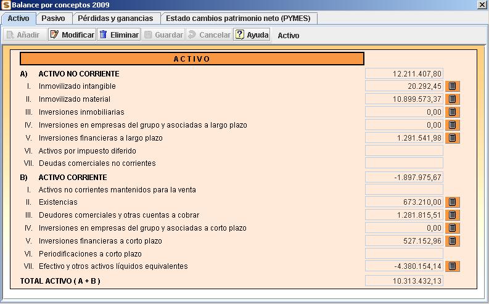Click the Inversiones financieras a largo plazo label
Image resolution: width=489 pixels, height=304 pixels.
(101, 138)
